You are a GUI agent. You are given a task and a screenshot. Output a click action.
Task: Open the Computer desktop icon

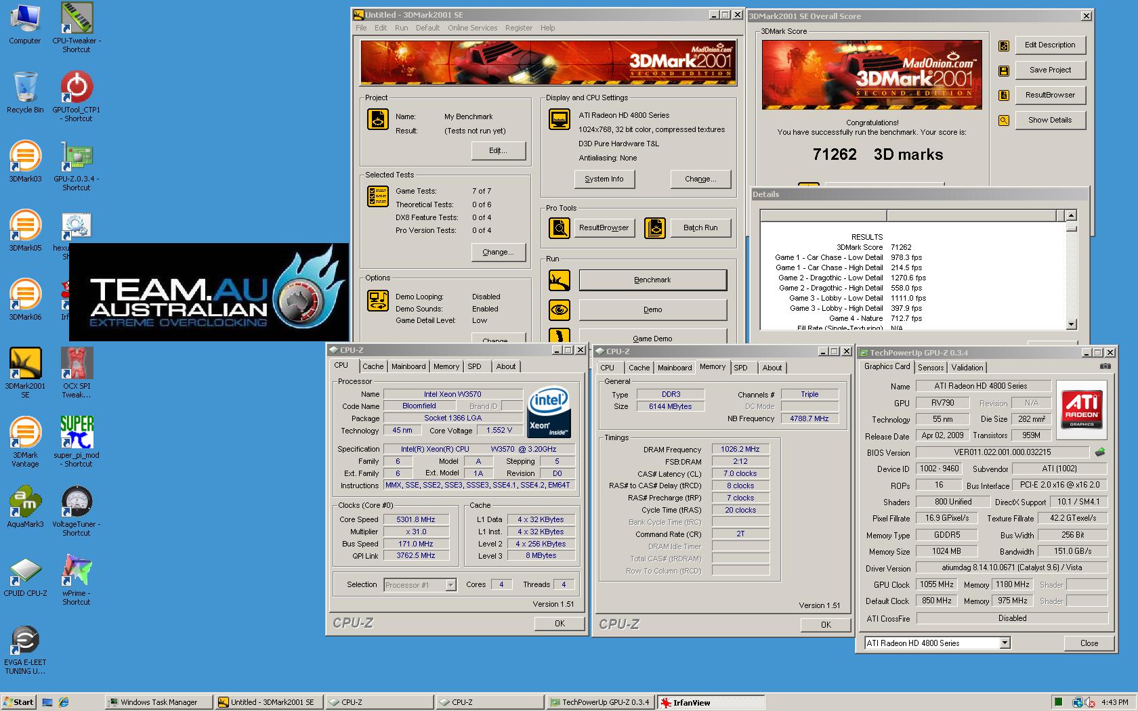point(25,24)
